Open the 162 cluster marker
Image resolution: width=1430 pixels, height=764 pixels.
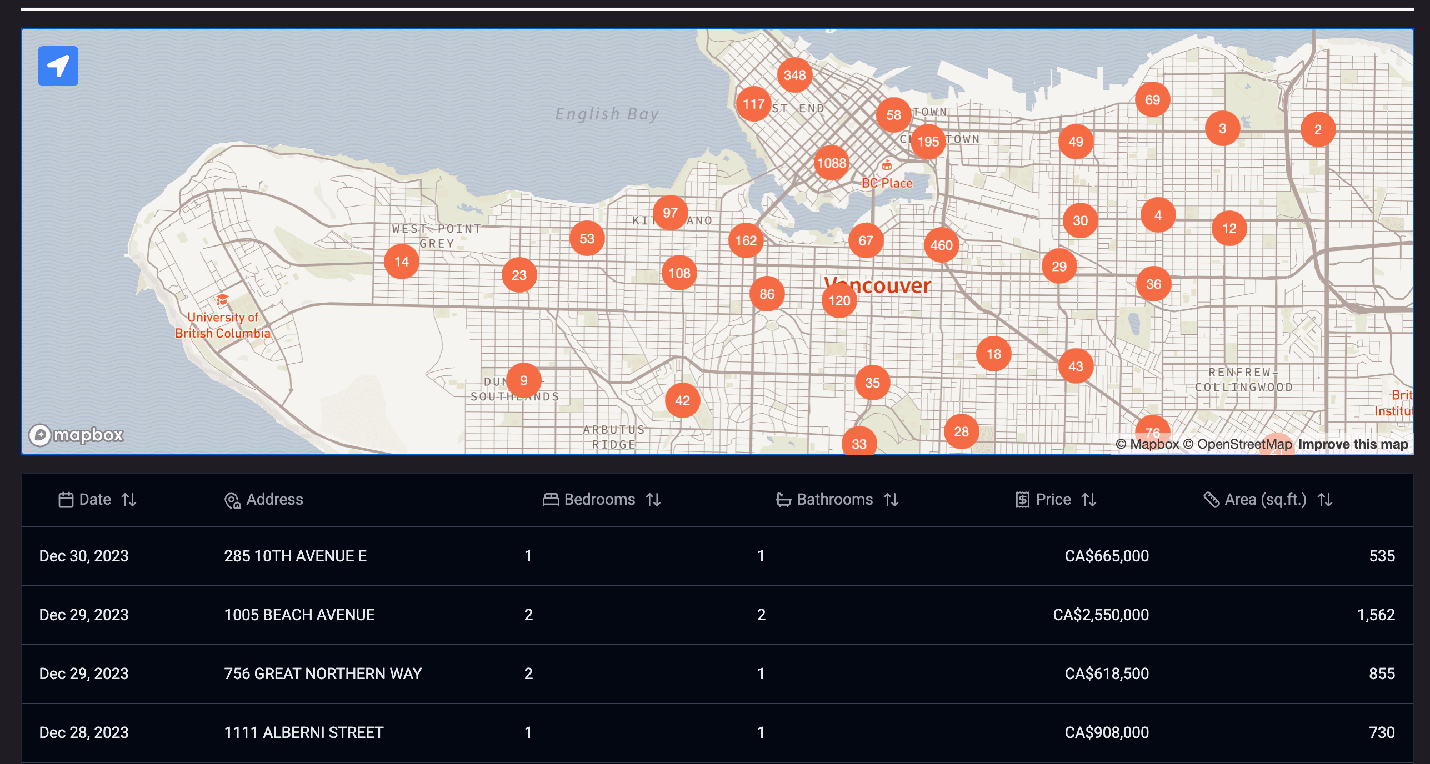click(746, 240)
